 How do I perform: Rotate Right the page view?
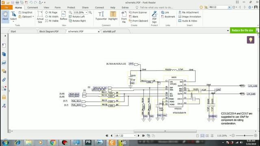pos(77,21)
